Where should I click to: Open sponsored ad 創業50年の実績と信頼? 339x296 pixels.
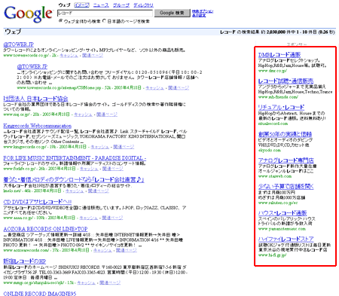coord(285,134)
